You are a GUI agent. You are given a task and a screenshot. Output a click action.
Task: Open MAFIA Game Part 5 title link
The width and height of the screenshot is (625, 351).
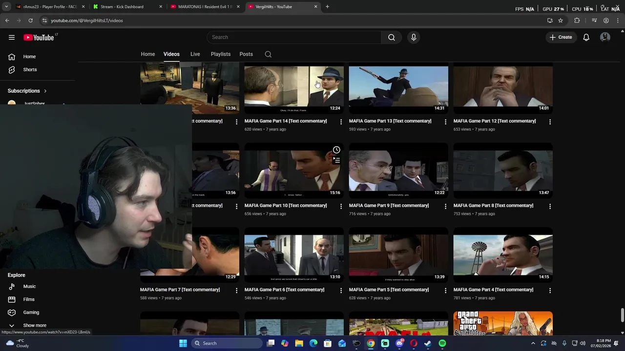tap(389, 290)
